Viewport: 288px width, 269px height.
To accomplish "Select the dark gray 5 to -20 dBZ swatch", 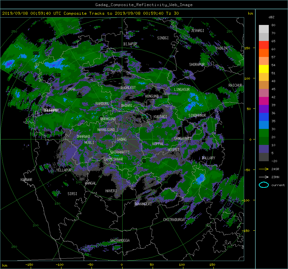I will pos(264,157).
